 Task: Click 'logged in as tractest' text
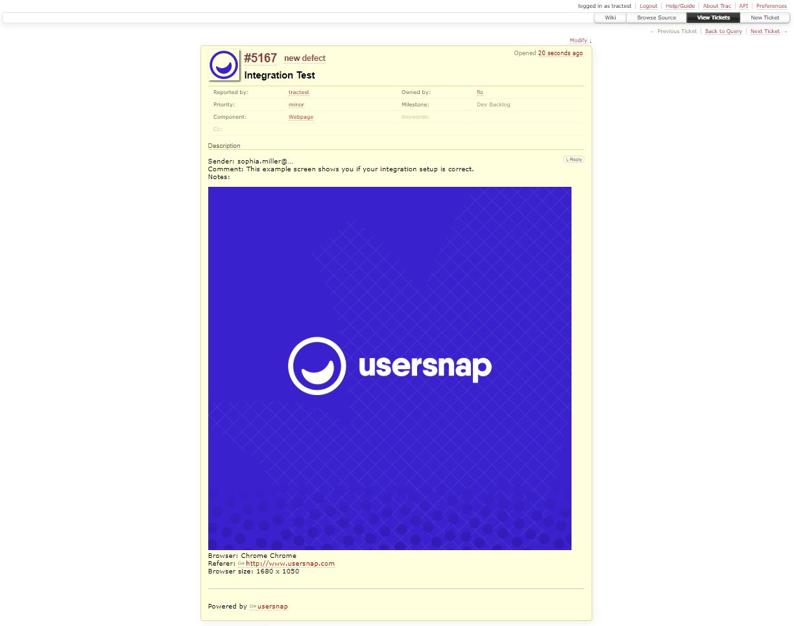605,6
